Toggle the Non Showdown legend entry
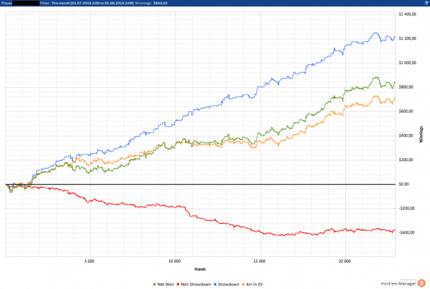The image size is (430, 289). 194,284
